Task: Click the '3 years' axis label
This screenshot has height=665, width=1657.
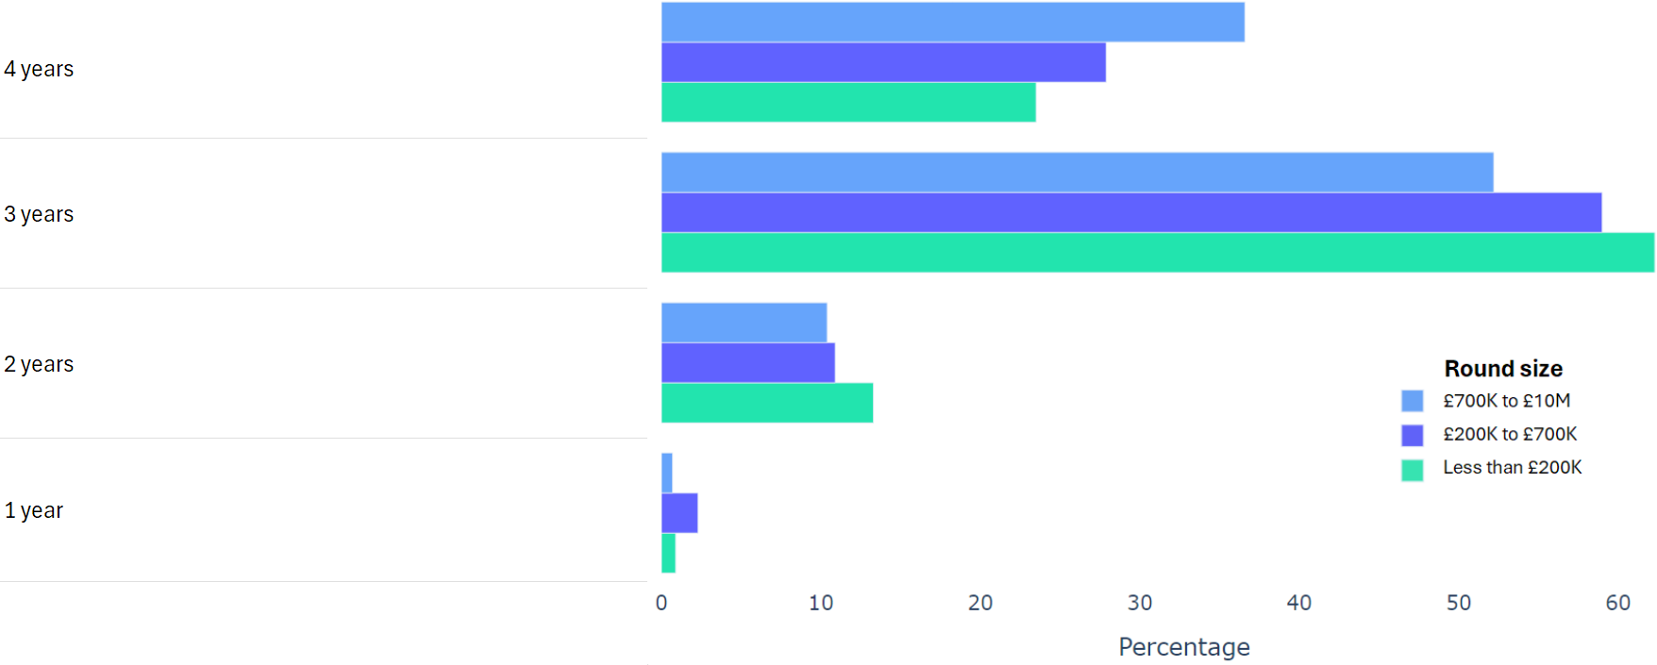Action: coord(39,214)
